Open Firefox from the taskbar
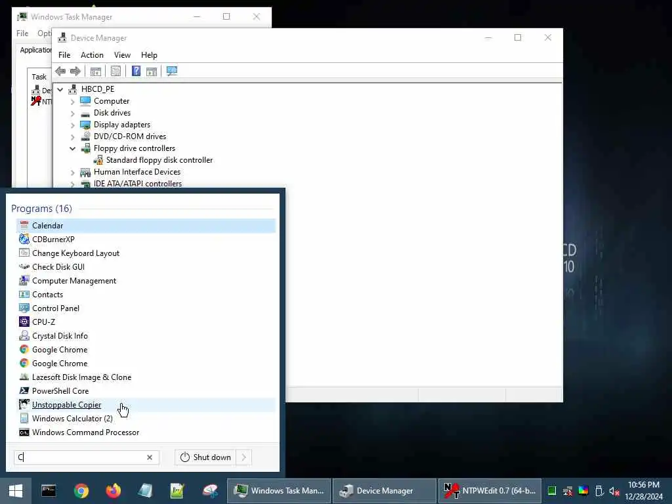Viewport: 672px width, 504px height. [x=113, y=491]
